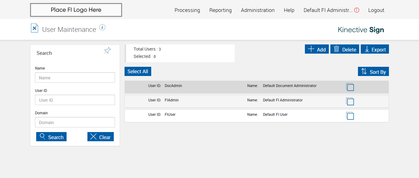This screenshot has height=178, width=419.
Task: Export the user list
Action: pyautogui.click(x=375, y=49)
